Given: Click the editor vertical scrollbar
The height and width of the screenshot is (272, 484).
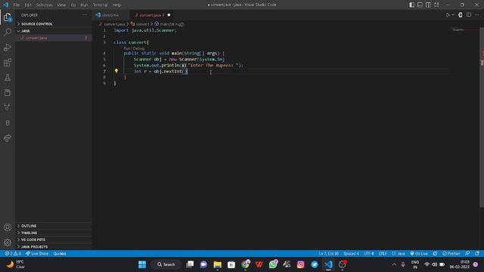Looking at the screenshot, I should 482,117.
